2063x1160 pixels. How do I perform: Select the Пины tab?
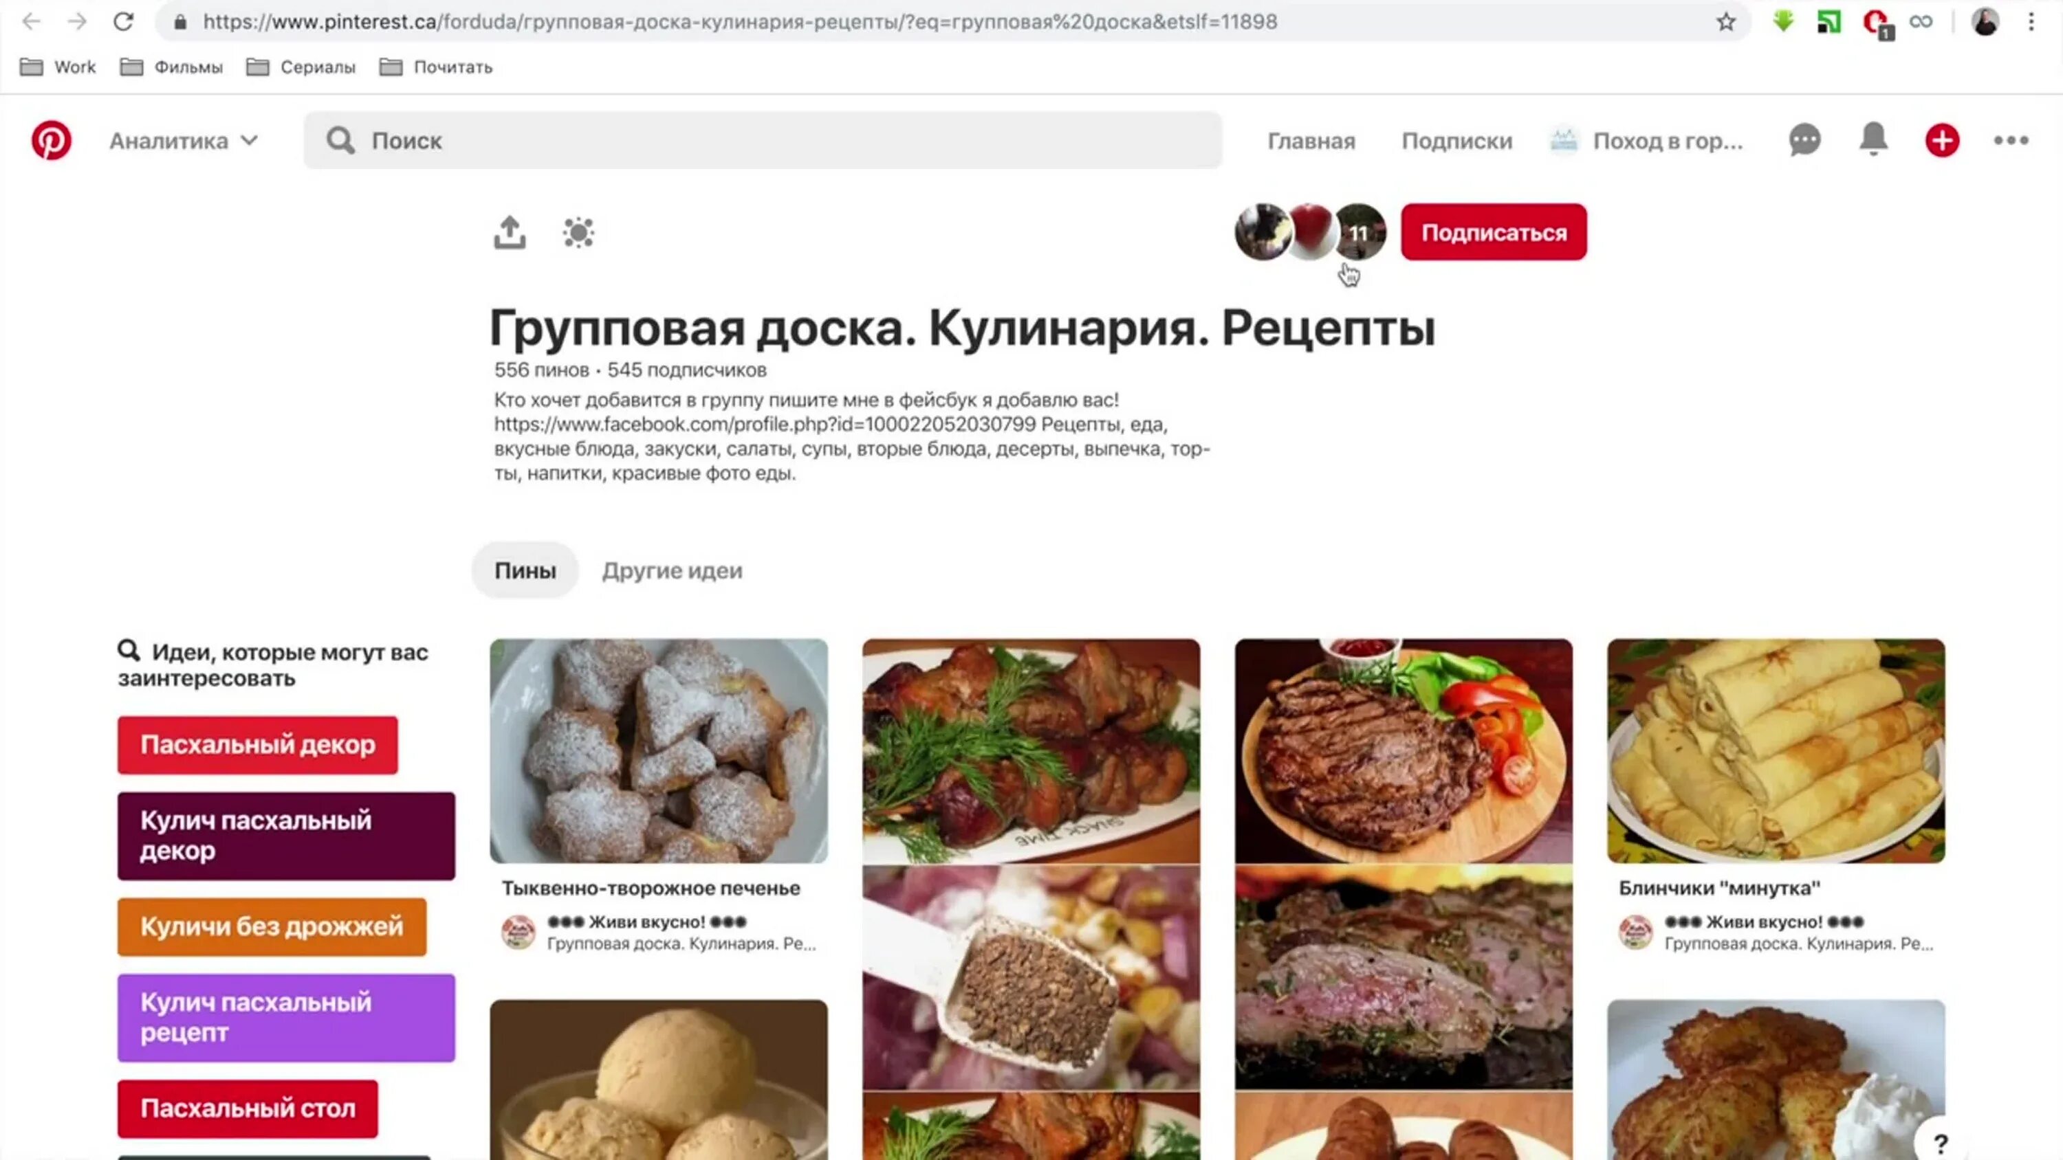click(x=525, y=571)
